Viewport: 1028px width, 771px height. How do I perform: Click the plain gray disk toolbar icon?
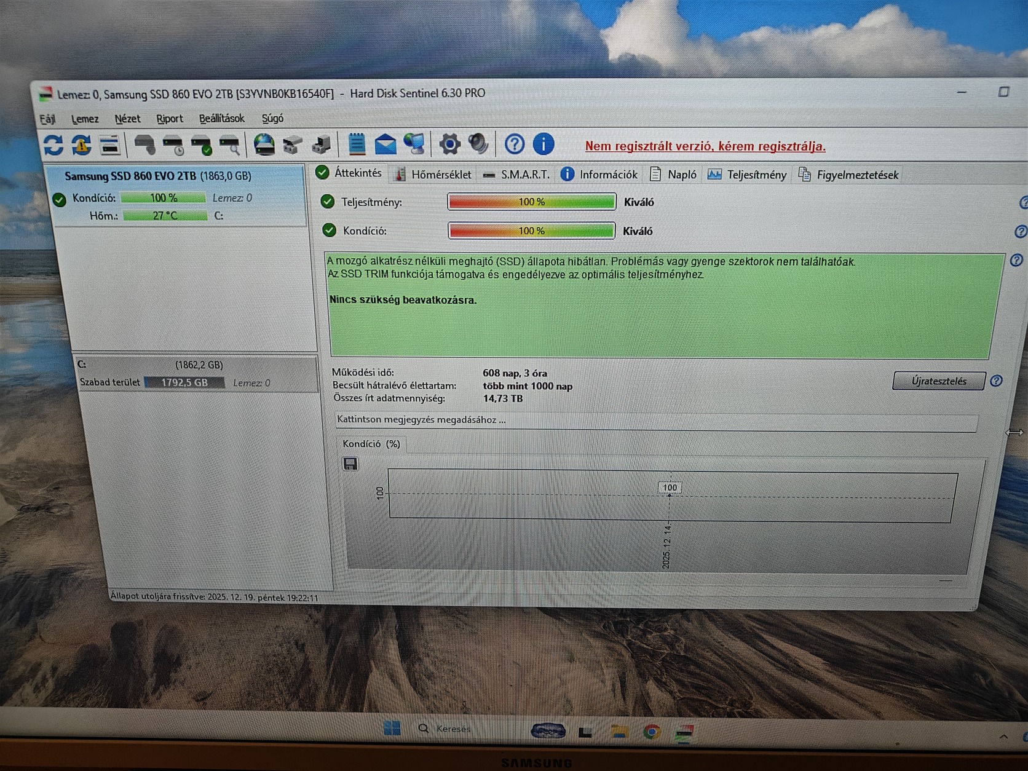(x=144, y=145)
